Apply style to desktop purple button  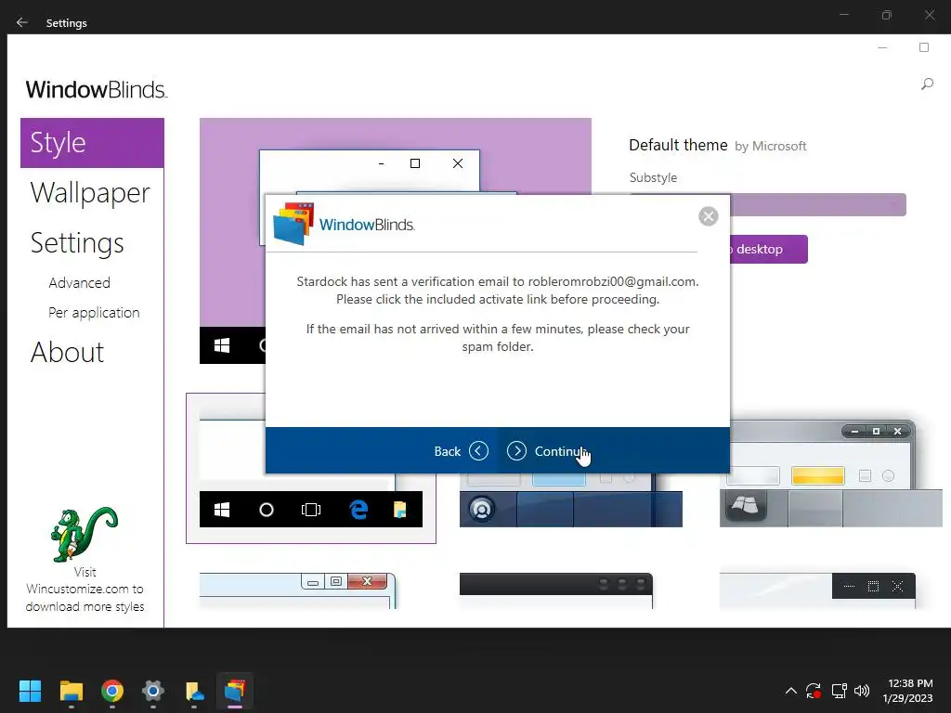click(x=768, y=249)
